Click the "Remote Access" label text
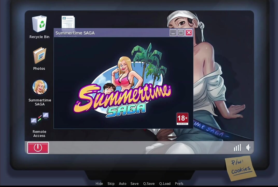 pos(39,133)
